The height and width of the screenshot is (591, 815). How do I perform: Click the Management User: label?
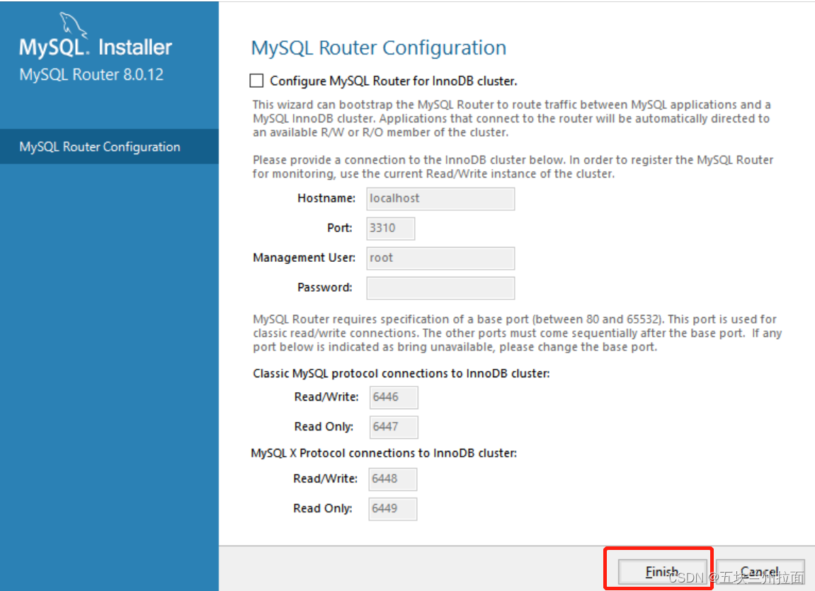coord(304,258)
